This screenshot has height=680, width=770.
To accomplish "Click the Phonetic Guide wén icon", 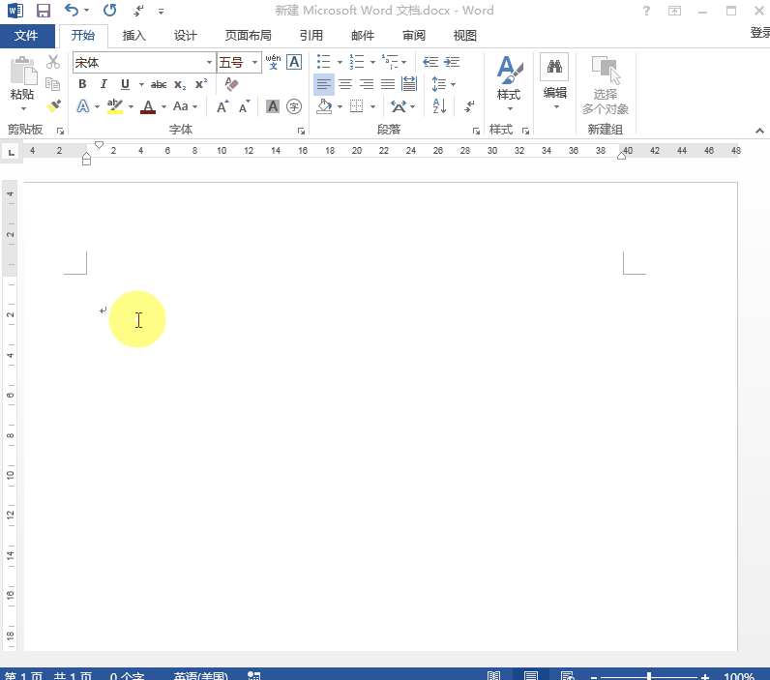I will click(x=273, y=62).
